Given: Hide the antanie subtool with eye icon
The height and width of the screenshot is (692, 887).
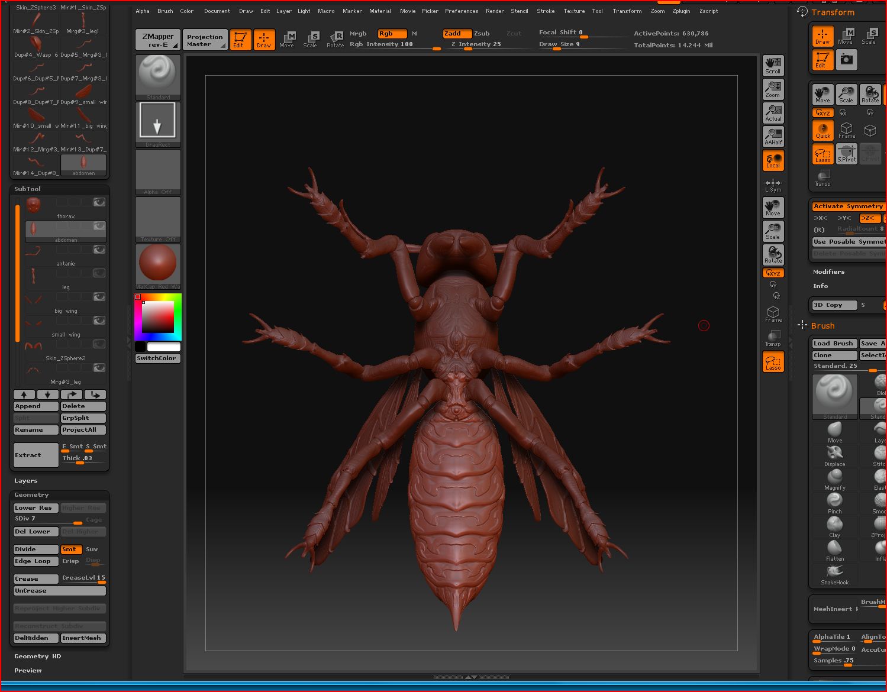Looking at the screenshot, I should point(99,250).
